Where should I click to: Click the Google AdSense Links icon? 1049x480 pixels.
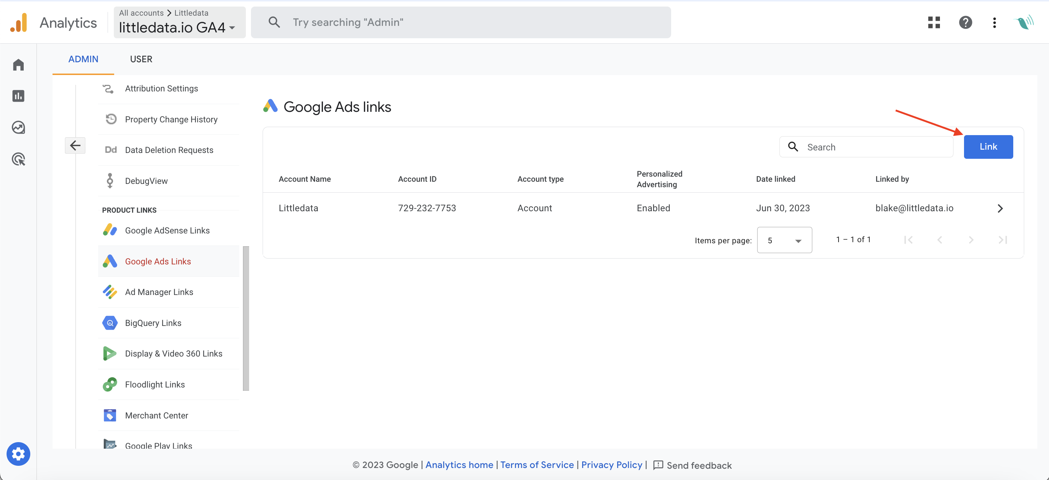pos(110,230)
